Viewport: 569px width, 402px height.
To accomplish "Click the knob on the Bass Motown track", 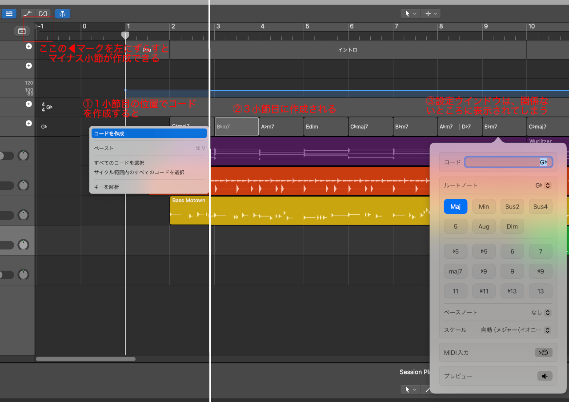I will (23, 215).
